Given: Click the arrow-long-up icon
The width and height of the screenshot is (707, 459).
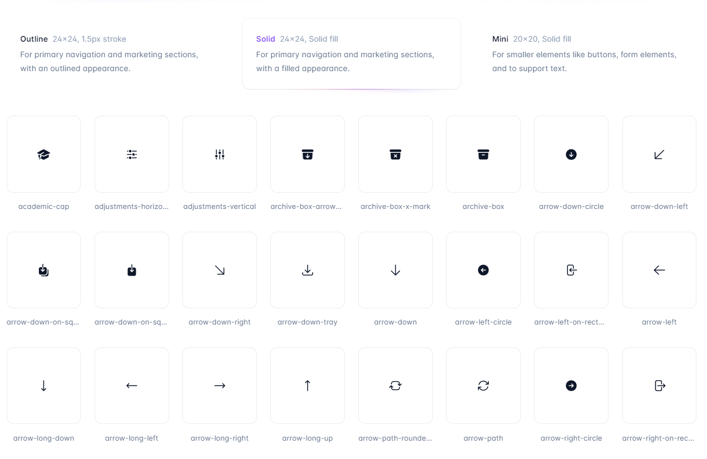Looking at the screenshot, I should pyautogui.click(x=308, y=386).
